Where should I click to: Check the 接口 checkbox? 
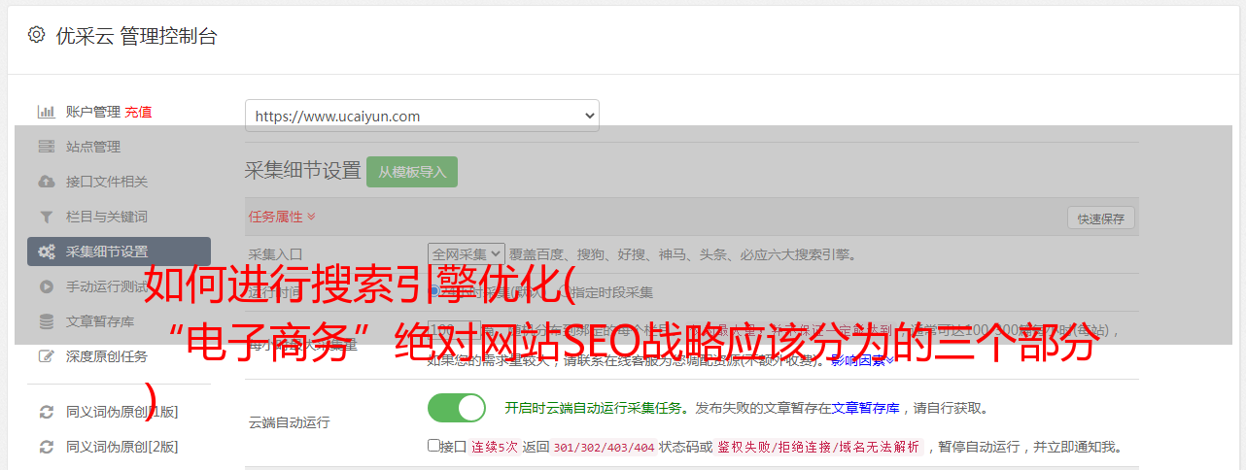(433, 446)
